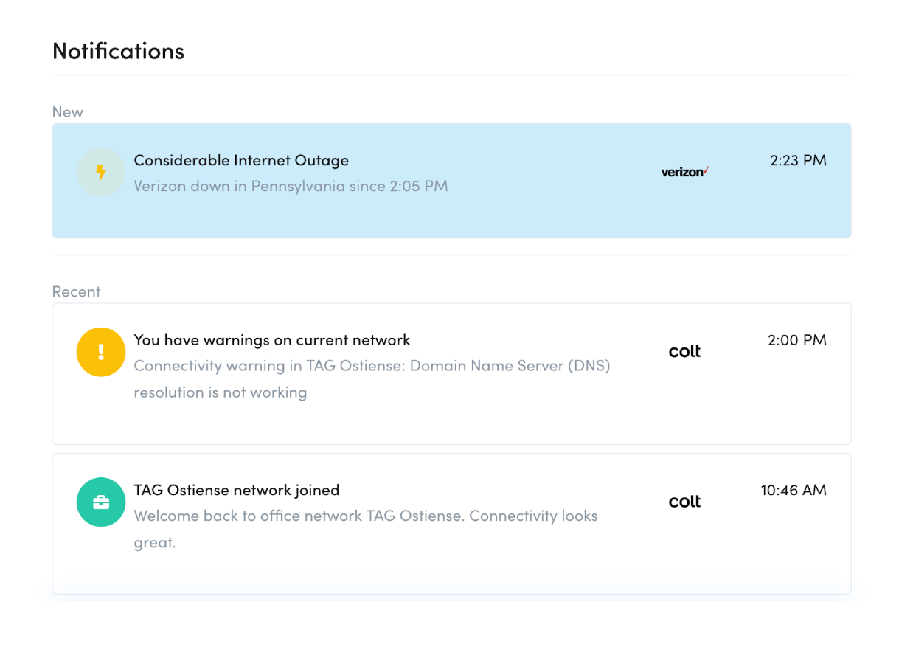The image size is (913, 661).
Task: Select the colt logo on the warnings notification
Action: click(x=684, y=352)
